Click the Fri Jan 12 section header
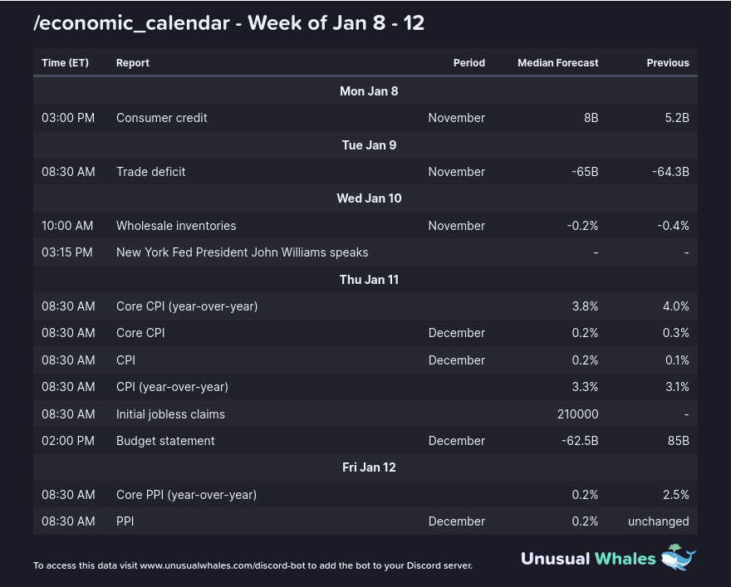Image resolution: width=731 pixels, height=587 pixels. 369,467
